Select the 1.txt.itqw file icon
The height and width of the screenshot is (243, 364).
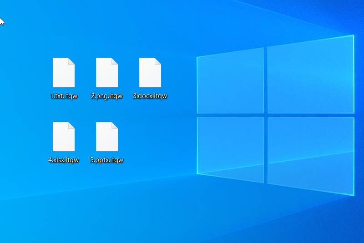tap(64, 73)
